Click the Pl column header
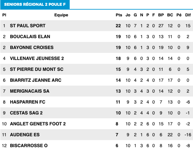 click(x=4, y=15)
